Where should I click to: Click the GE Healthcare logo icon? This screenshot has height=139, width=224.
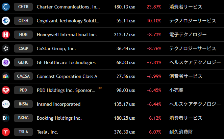(6, 62)
